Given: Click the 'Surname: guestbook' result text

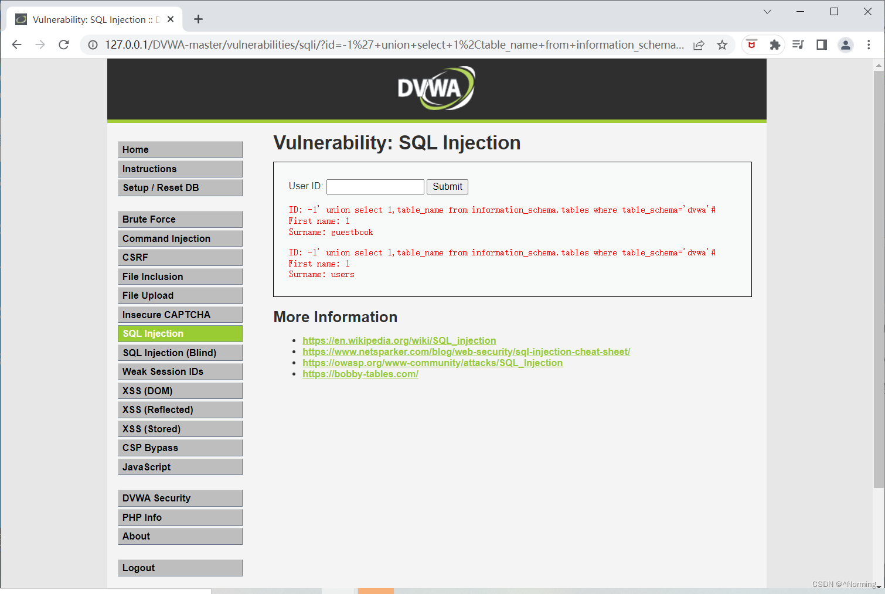Looking at the screenshot, I should pyautogui.click(x=331, y=232).
